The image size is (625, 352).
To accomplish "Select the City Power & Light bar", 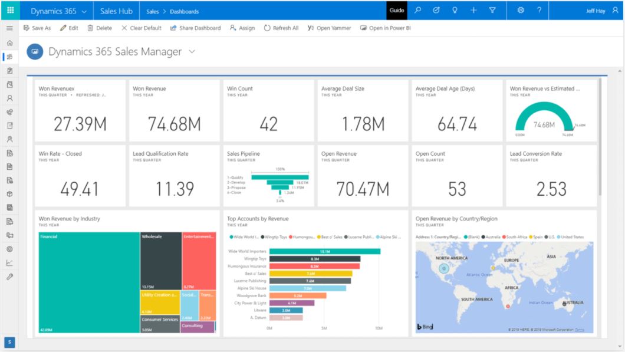I will 292,303.
